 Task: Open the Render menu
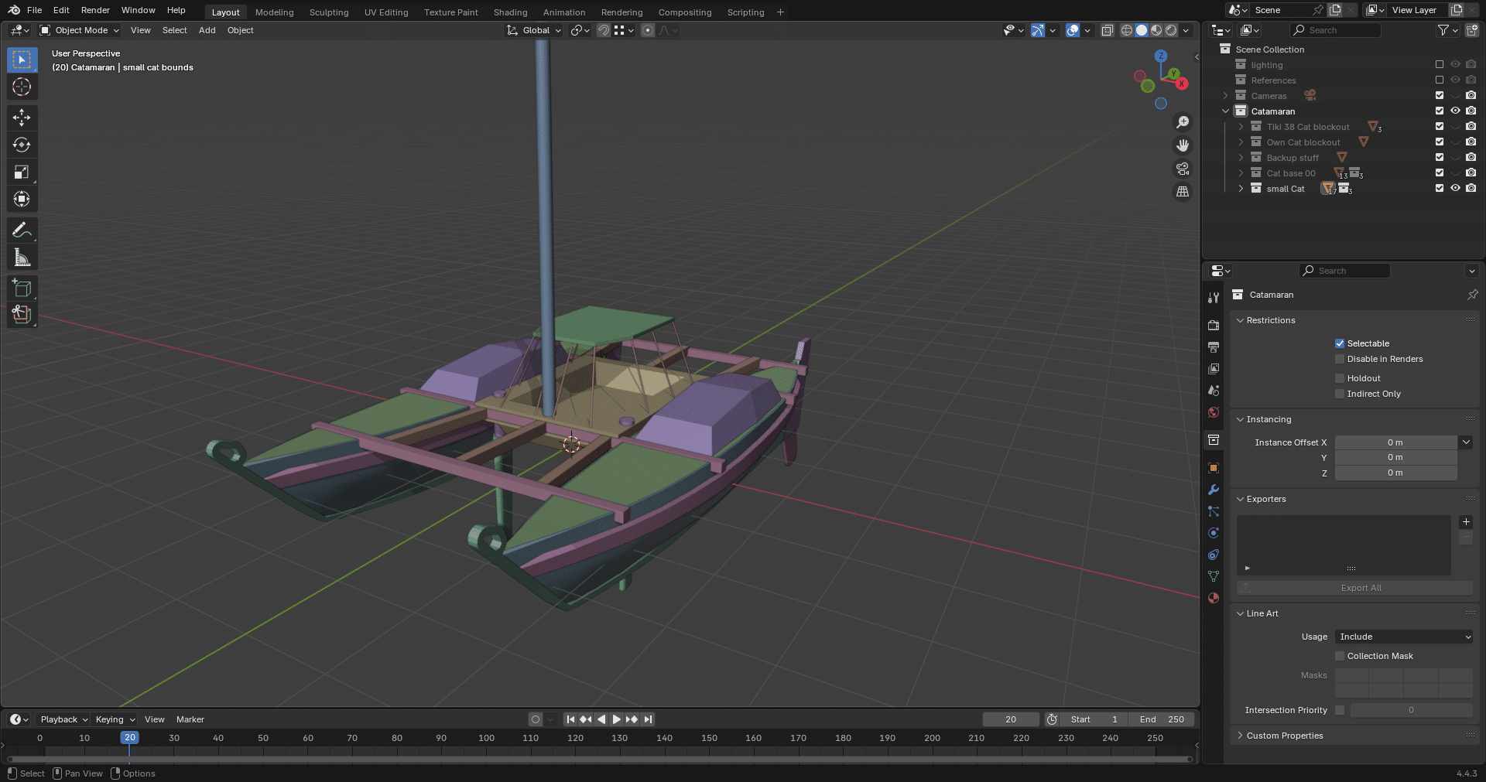point(95,10)
